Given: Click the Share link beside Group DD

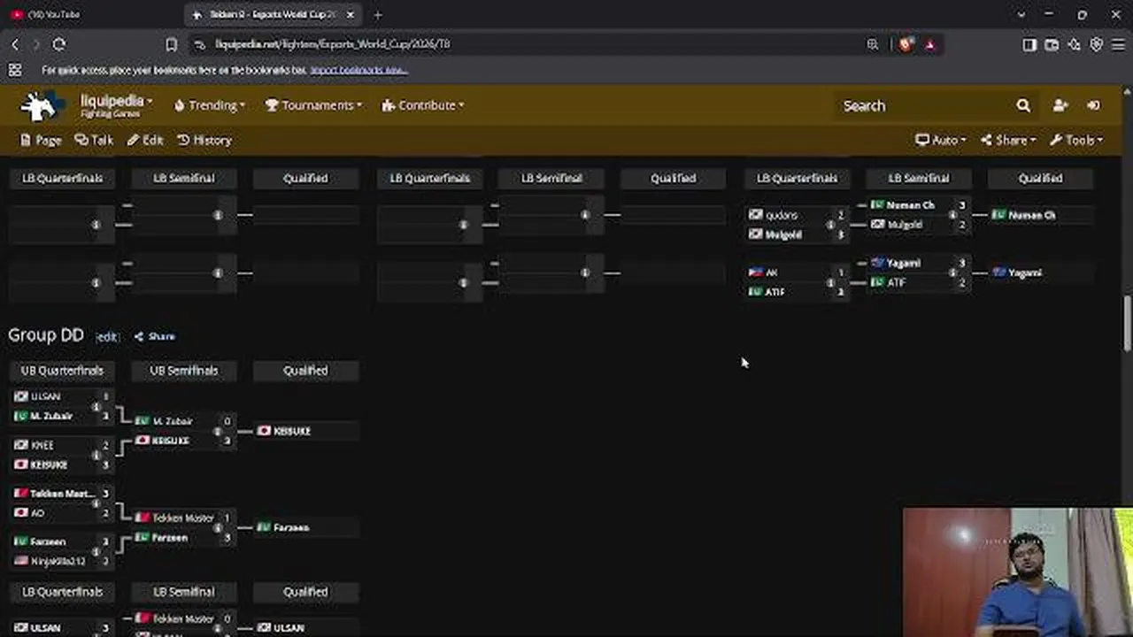Looking at the screenshot, I should pos(155,336).
